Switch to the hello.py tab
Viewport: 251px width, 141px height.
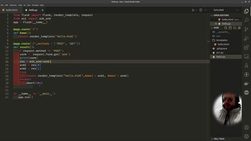(x=33, y=10)
